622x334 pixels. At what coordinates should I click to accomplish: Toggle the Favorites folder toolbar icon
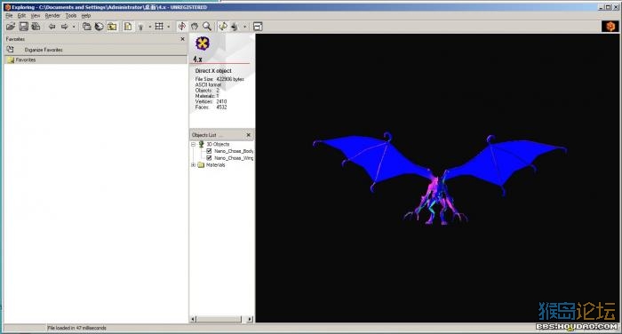[x=112, y=27]
